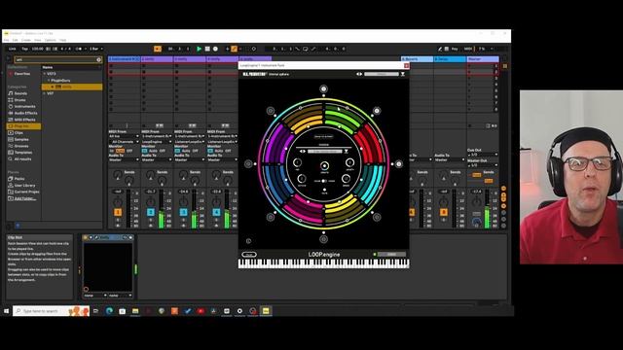Open Current Project in browser Places
623x350 pixels.
pyautogui.click(x=26, y=192)
